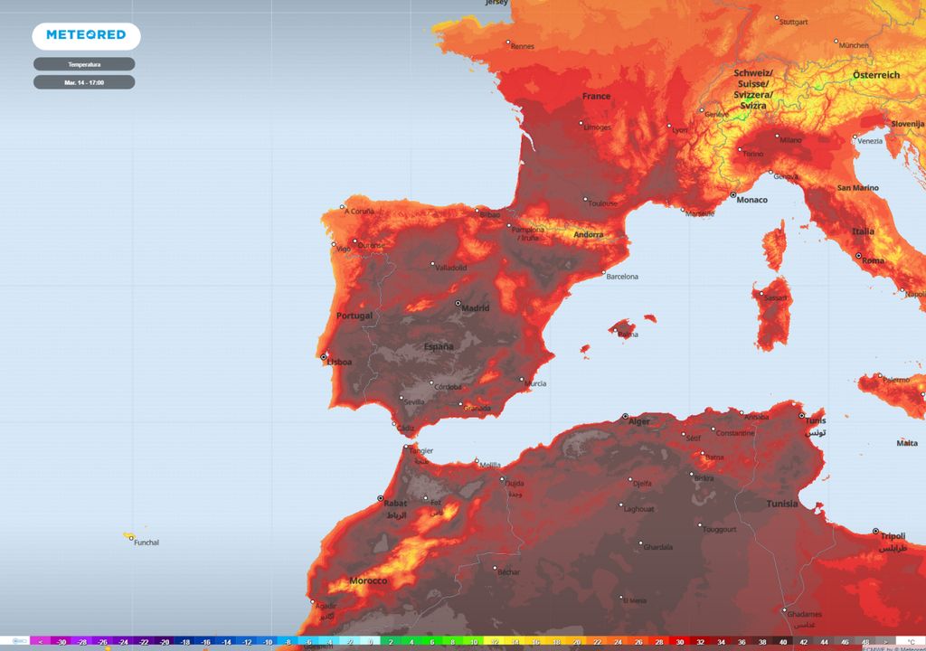Select the Toulouse city marker

click(585, 199)
